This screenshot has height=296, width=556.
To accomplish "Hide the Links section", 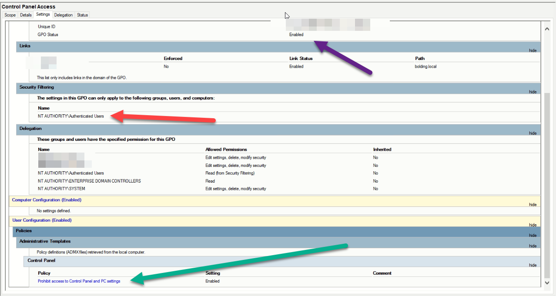I will click(x=533, y=50).
